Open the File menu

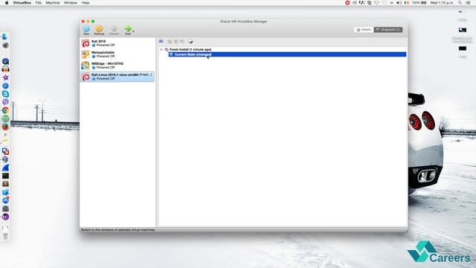point(38,3)
